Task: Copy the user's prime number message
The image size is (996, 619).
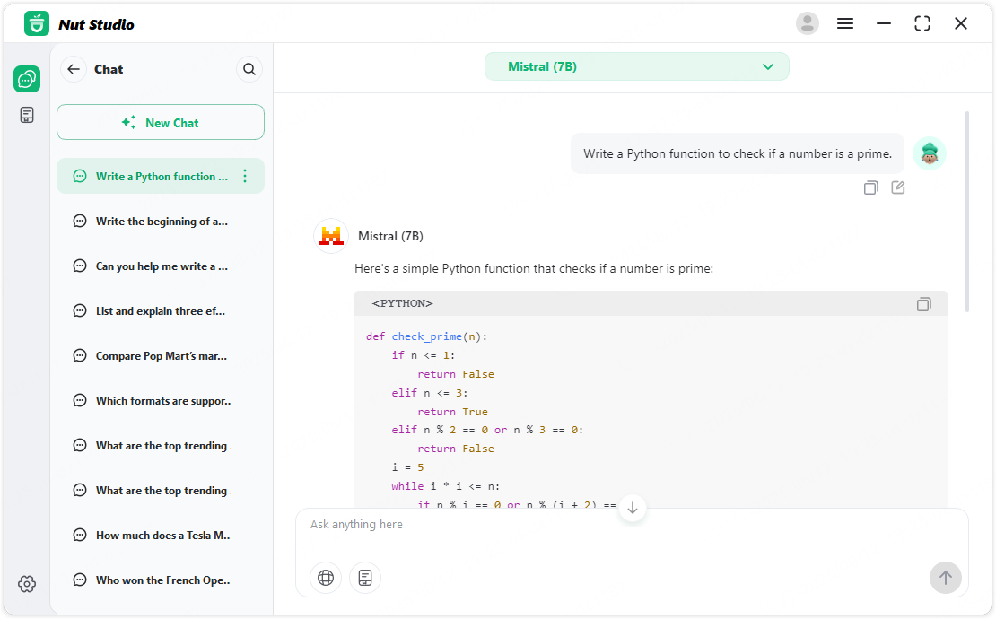Action: [x=871, y=187]
